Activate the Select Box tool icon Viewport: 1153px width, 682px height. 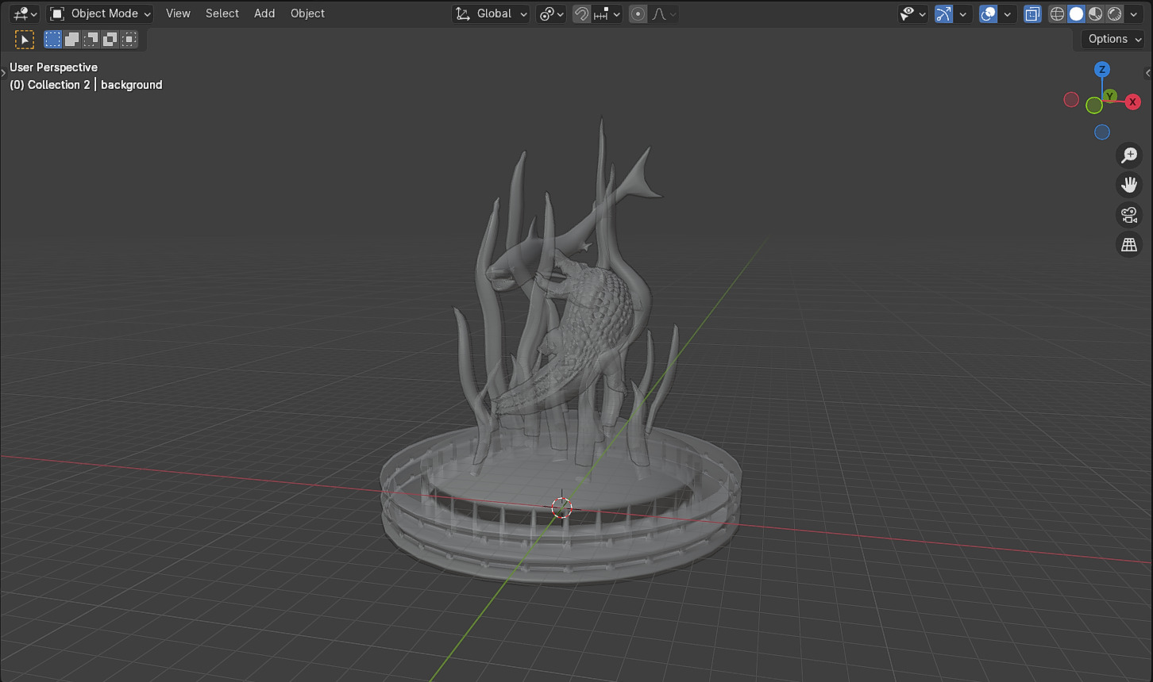[25, 39]
